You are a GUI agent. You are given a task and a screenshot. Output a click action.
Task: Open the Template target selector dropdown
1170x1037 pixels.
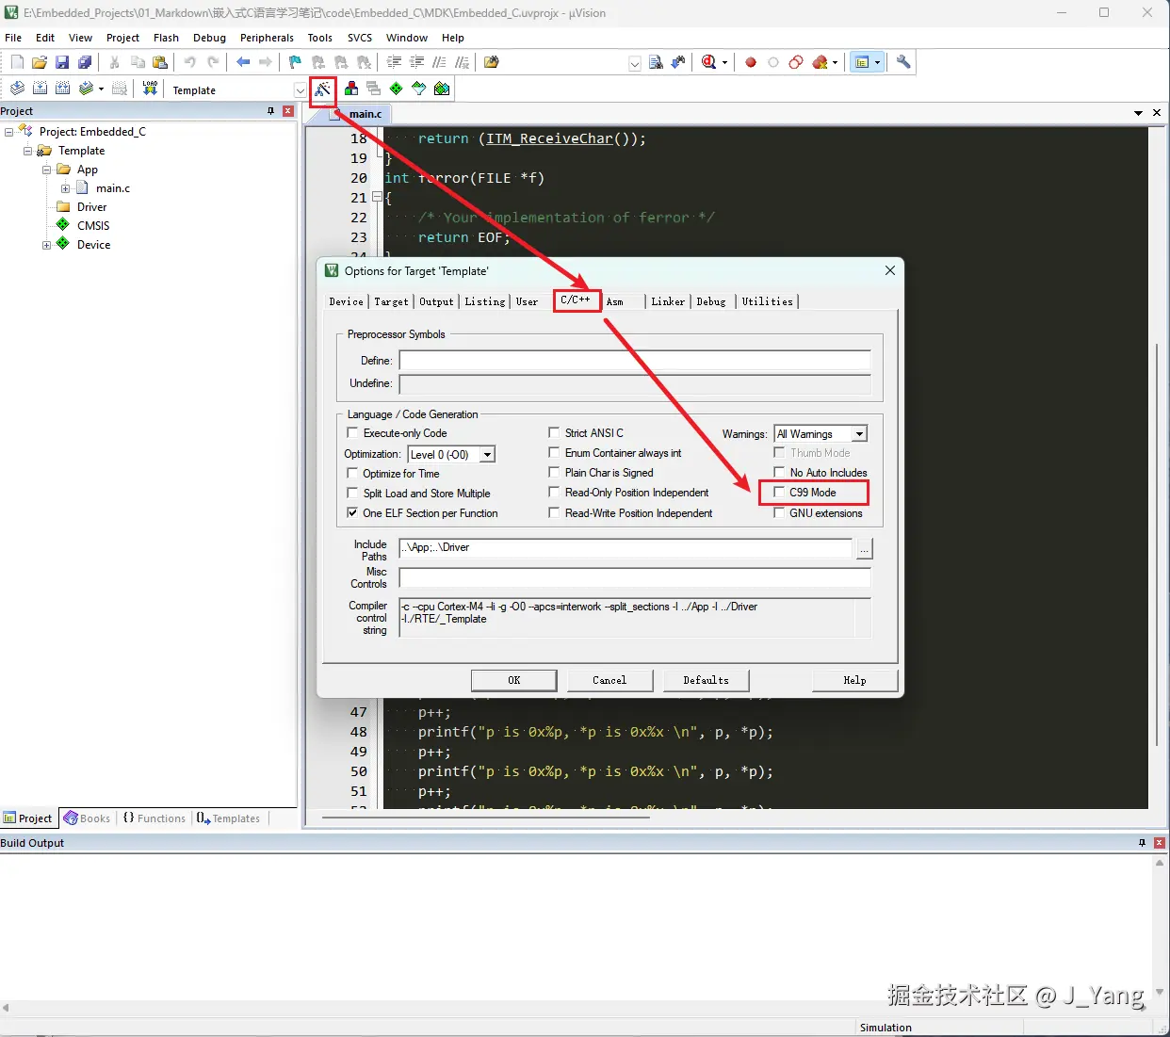pos(300,90)
